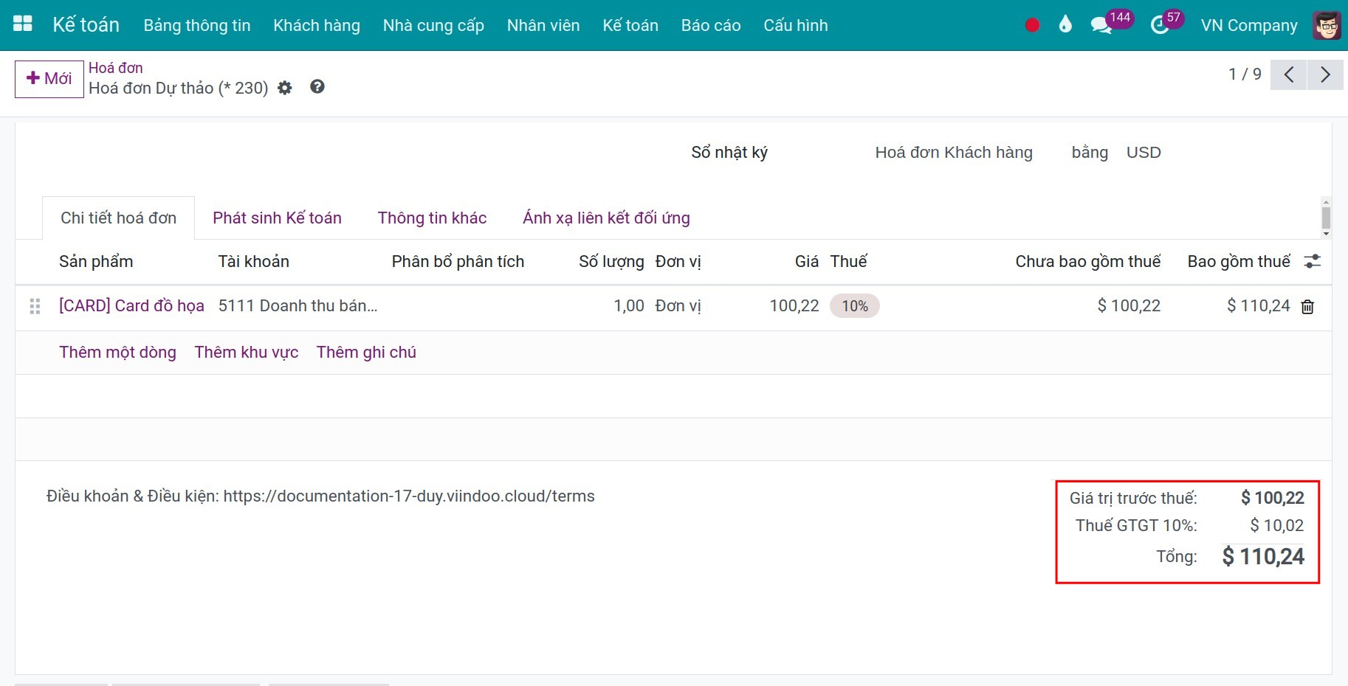Screen dimensions: 1348x686
Task: Open user avatar menu
Action: pyautogui.click(x=1327, y=25)
